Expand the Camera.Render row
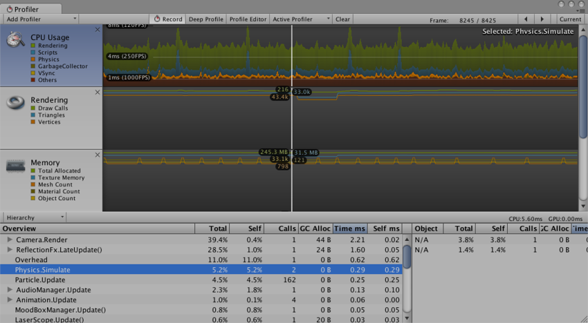The image size is (588, 323). (10, 239)
